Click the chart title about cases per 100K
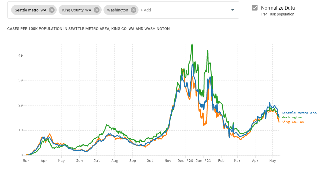This screenshot has width=326, height=173. [88, 29]
